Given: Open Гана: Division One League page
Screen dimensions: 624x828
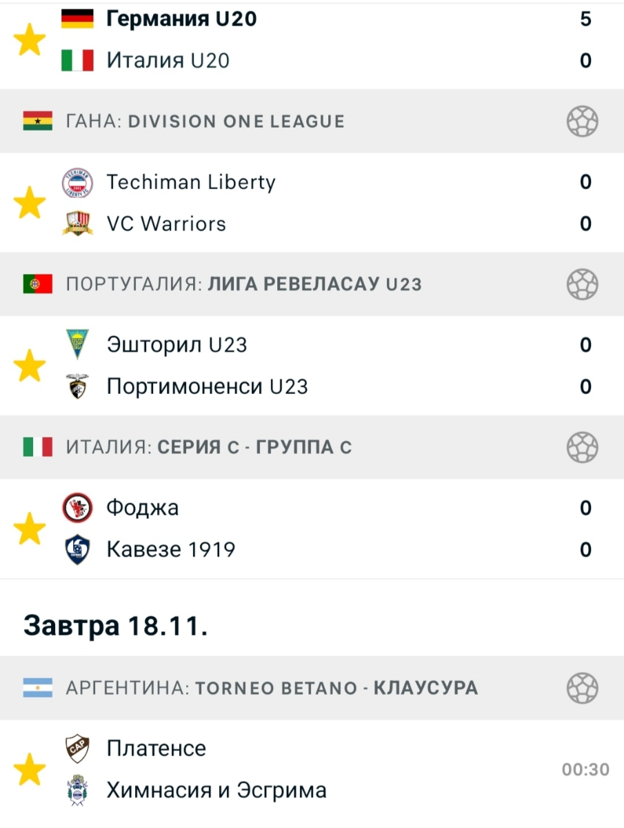Looking at the screenshot, I should (x=205, y=122).
